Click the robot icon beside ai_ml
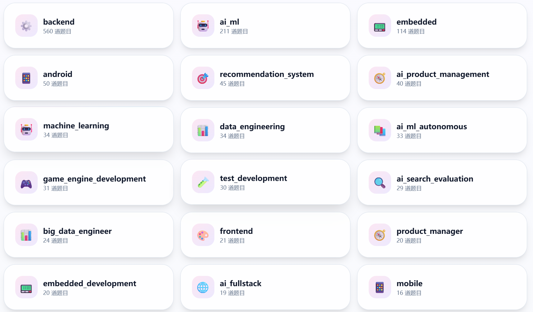Image resolution: width=533 pixels, height=312 pixels. pyautogui.click(x=203, y=26)
